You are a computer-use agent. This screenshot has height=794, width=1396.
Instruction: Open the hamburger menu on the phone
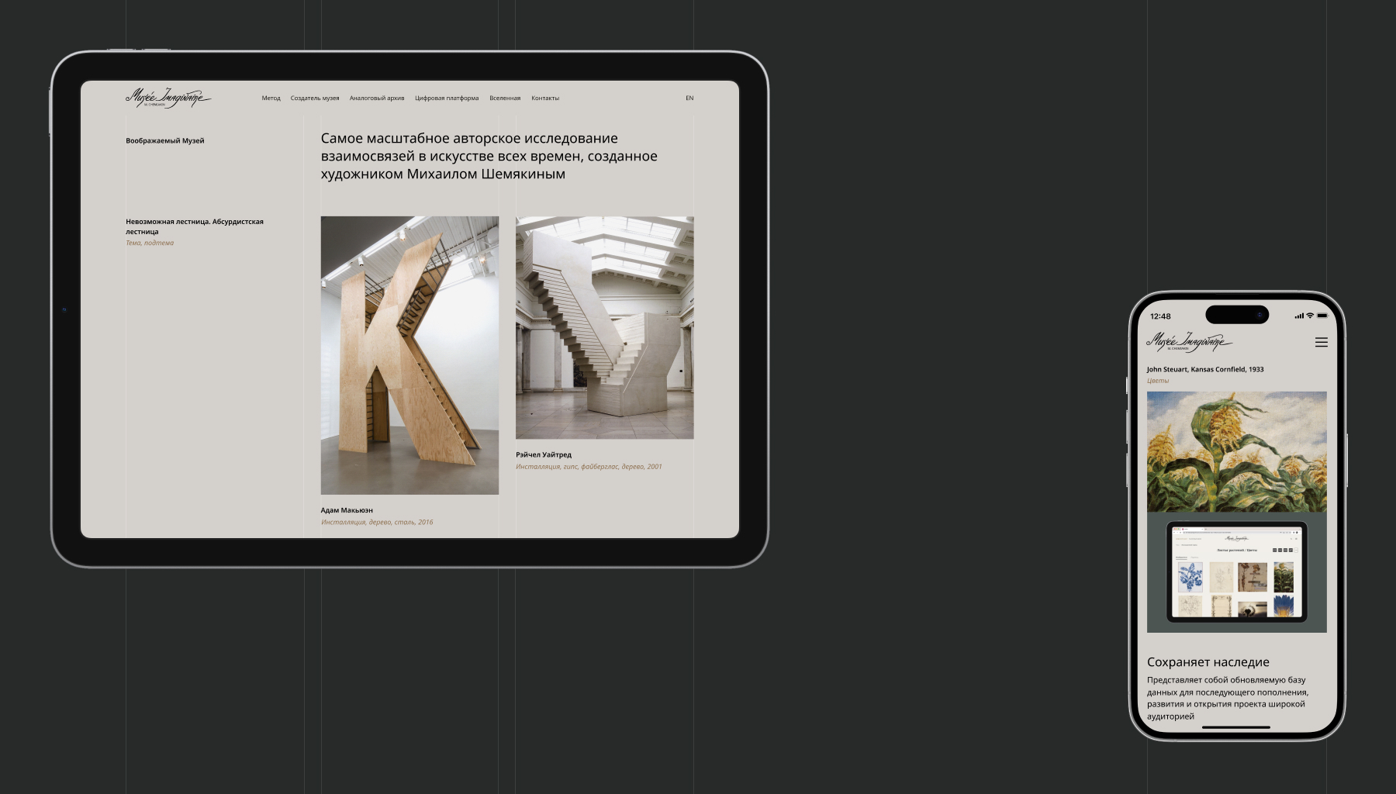(x=1321, y=342)
